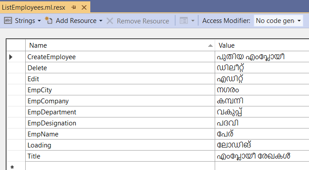The width and height of the screenshot is (309, 170).
Task: Click the value cell of Edit
Action: 262,79
